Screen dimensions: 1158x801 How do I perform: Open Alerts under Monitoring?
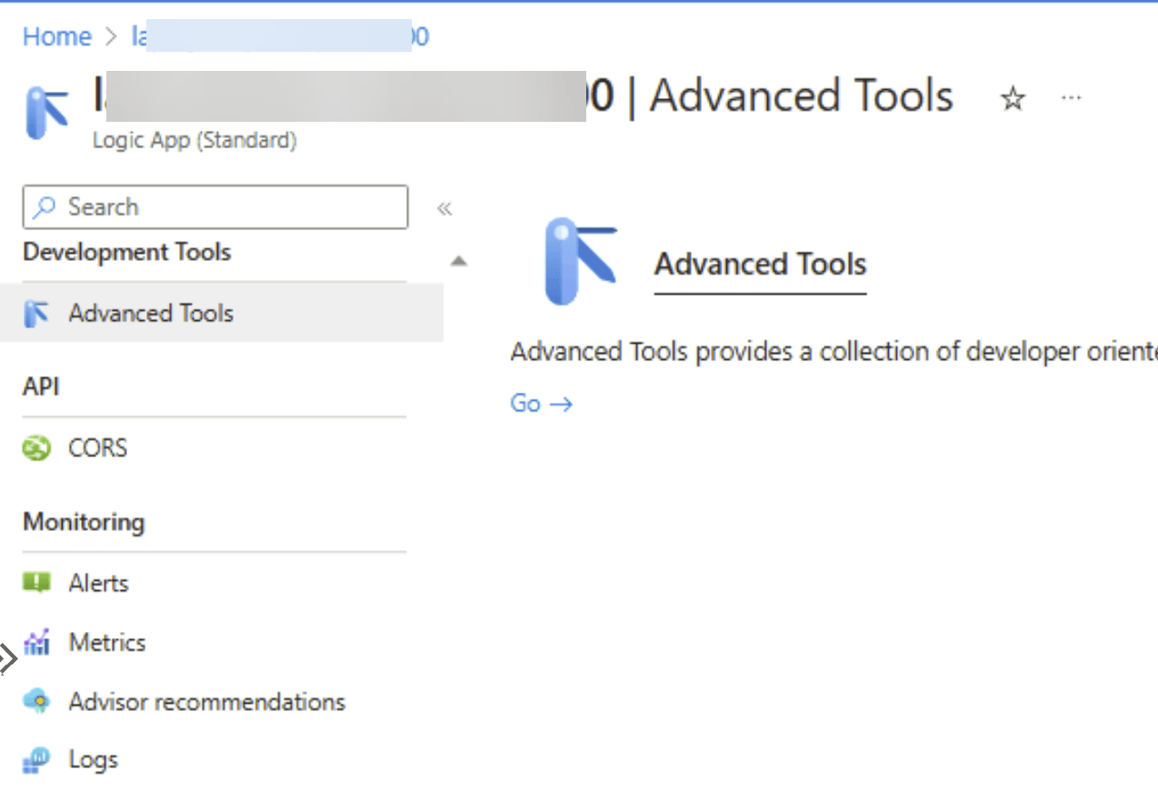pos(99,583)
